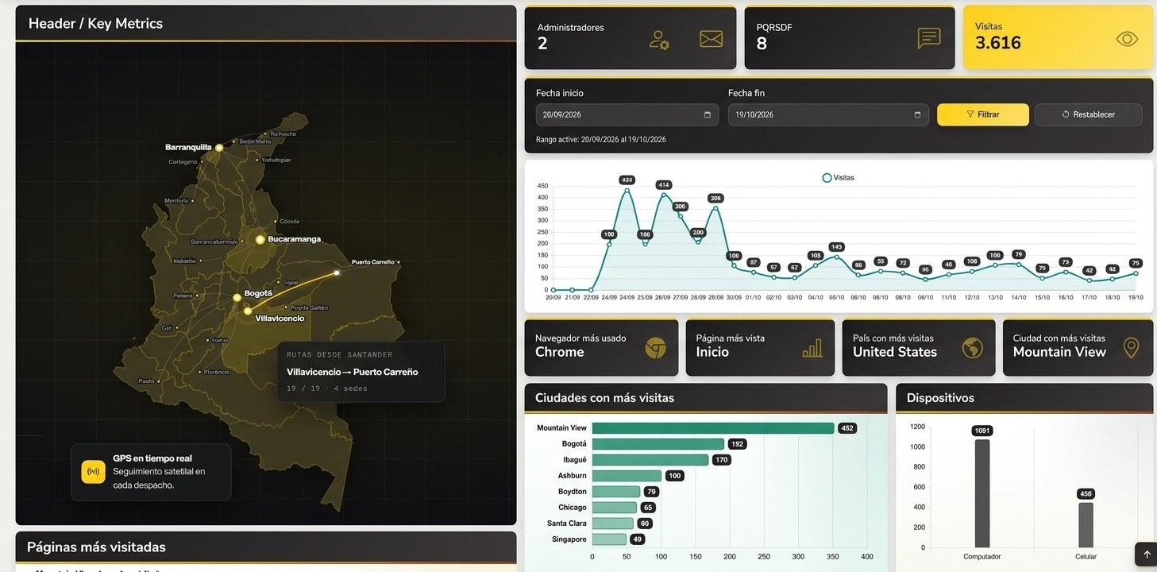The image size is (1157, 572).
Task: Click the scroll-to-top arrow button
Action: 1146,554
